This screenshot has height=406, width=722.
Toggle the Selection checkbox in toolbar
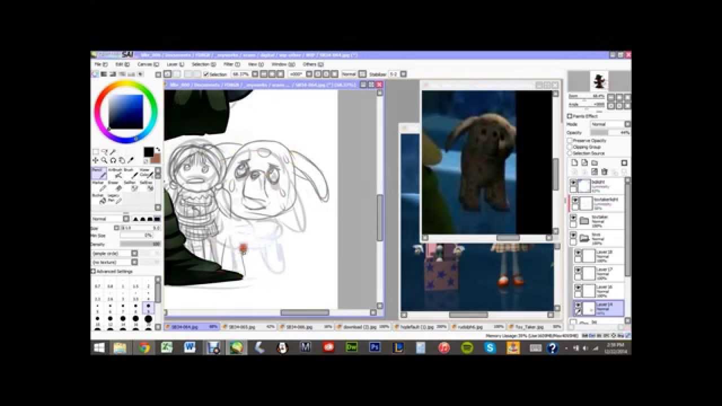pyautogui.click(x=206, y=74)
